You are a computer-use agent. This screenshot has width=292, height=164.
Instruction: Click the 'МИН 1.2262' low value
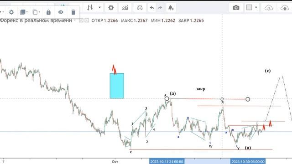pos(163,20)
